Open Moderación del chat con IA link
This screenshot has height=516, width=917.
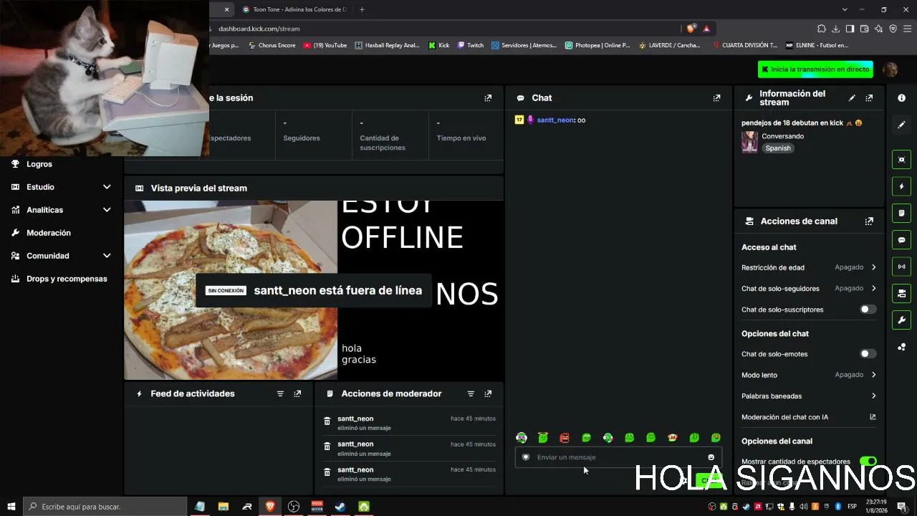coord(809,417)
